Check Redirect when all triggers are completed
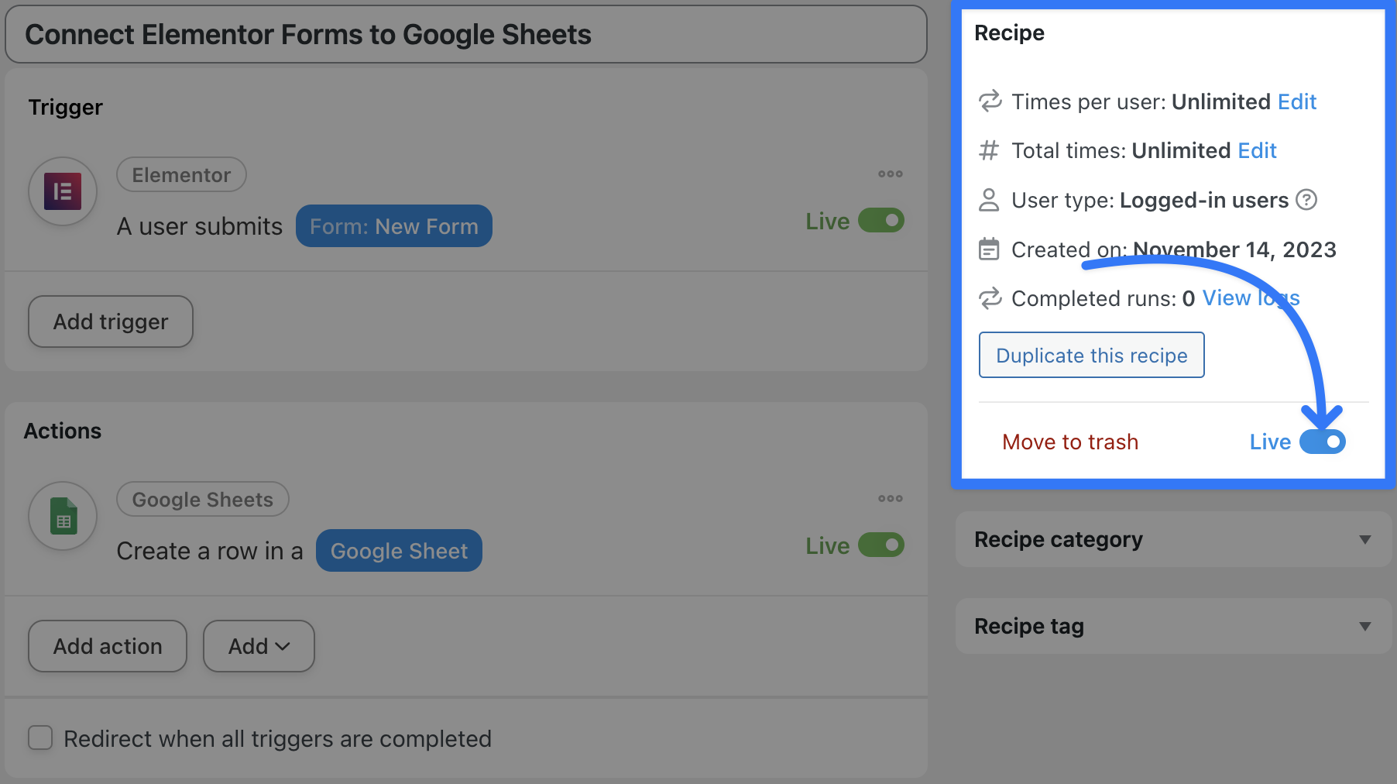 point(40,738)
